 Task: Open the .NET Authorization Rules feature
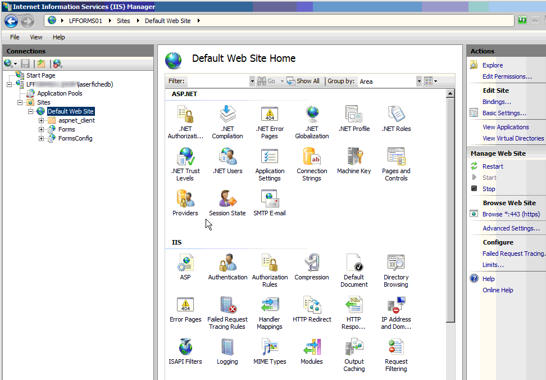(185, 122)
